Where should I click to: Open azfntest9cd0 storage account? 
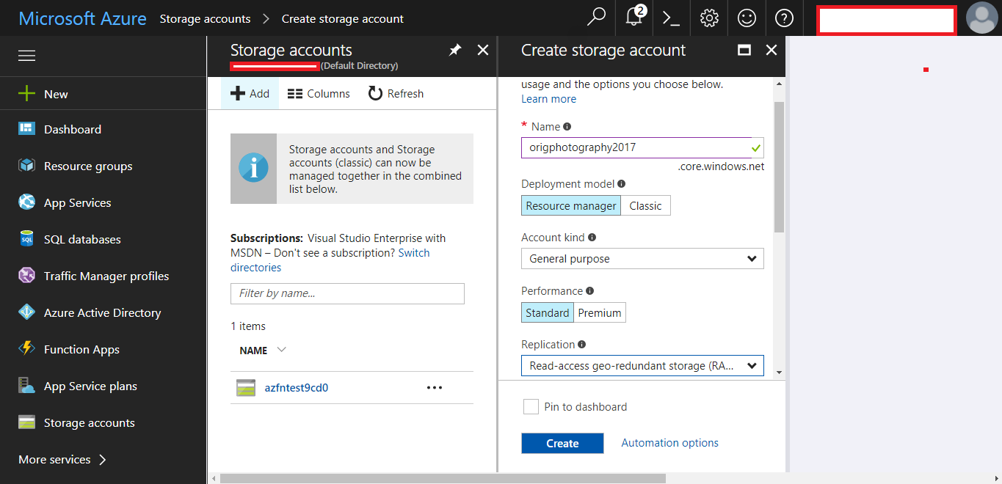click(297, 387)
